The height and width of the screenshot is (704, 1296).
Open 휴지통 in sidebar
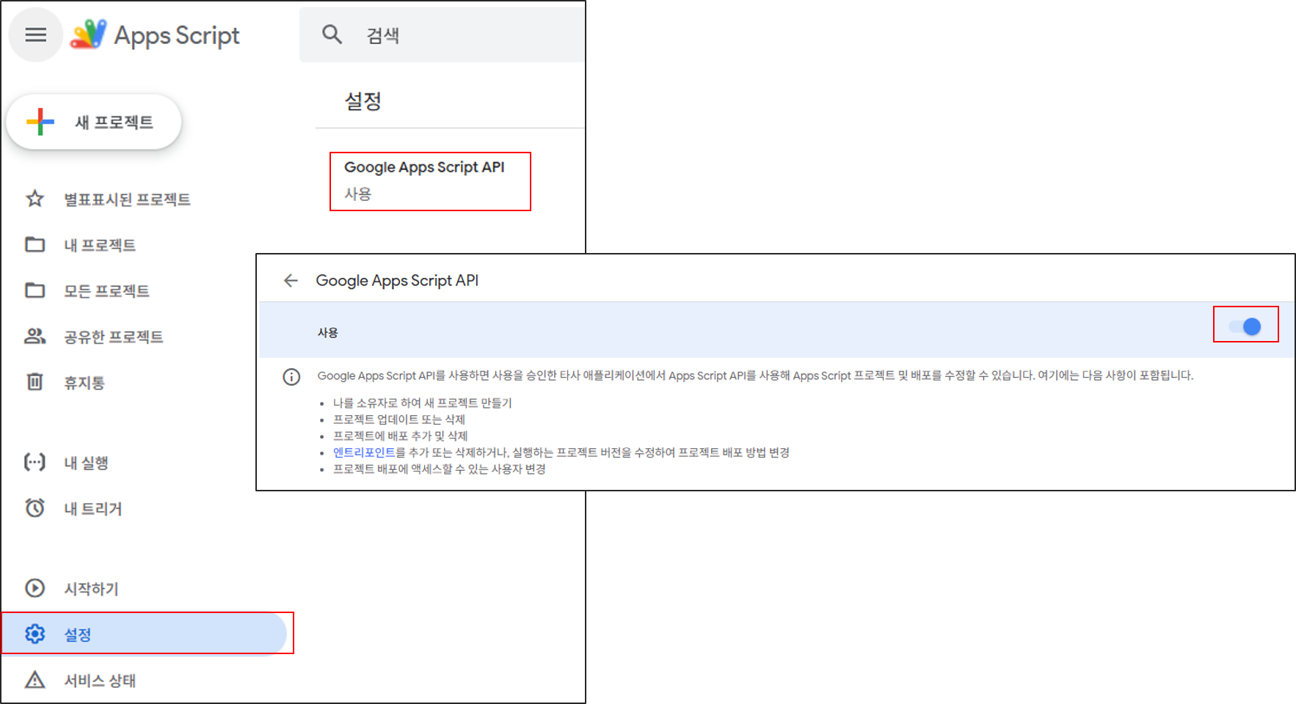(x=84, y=383)
